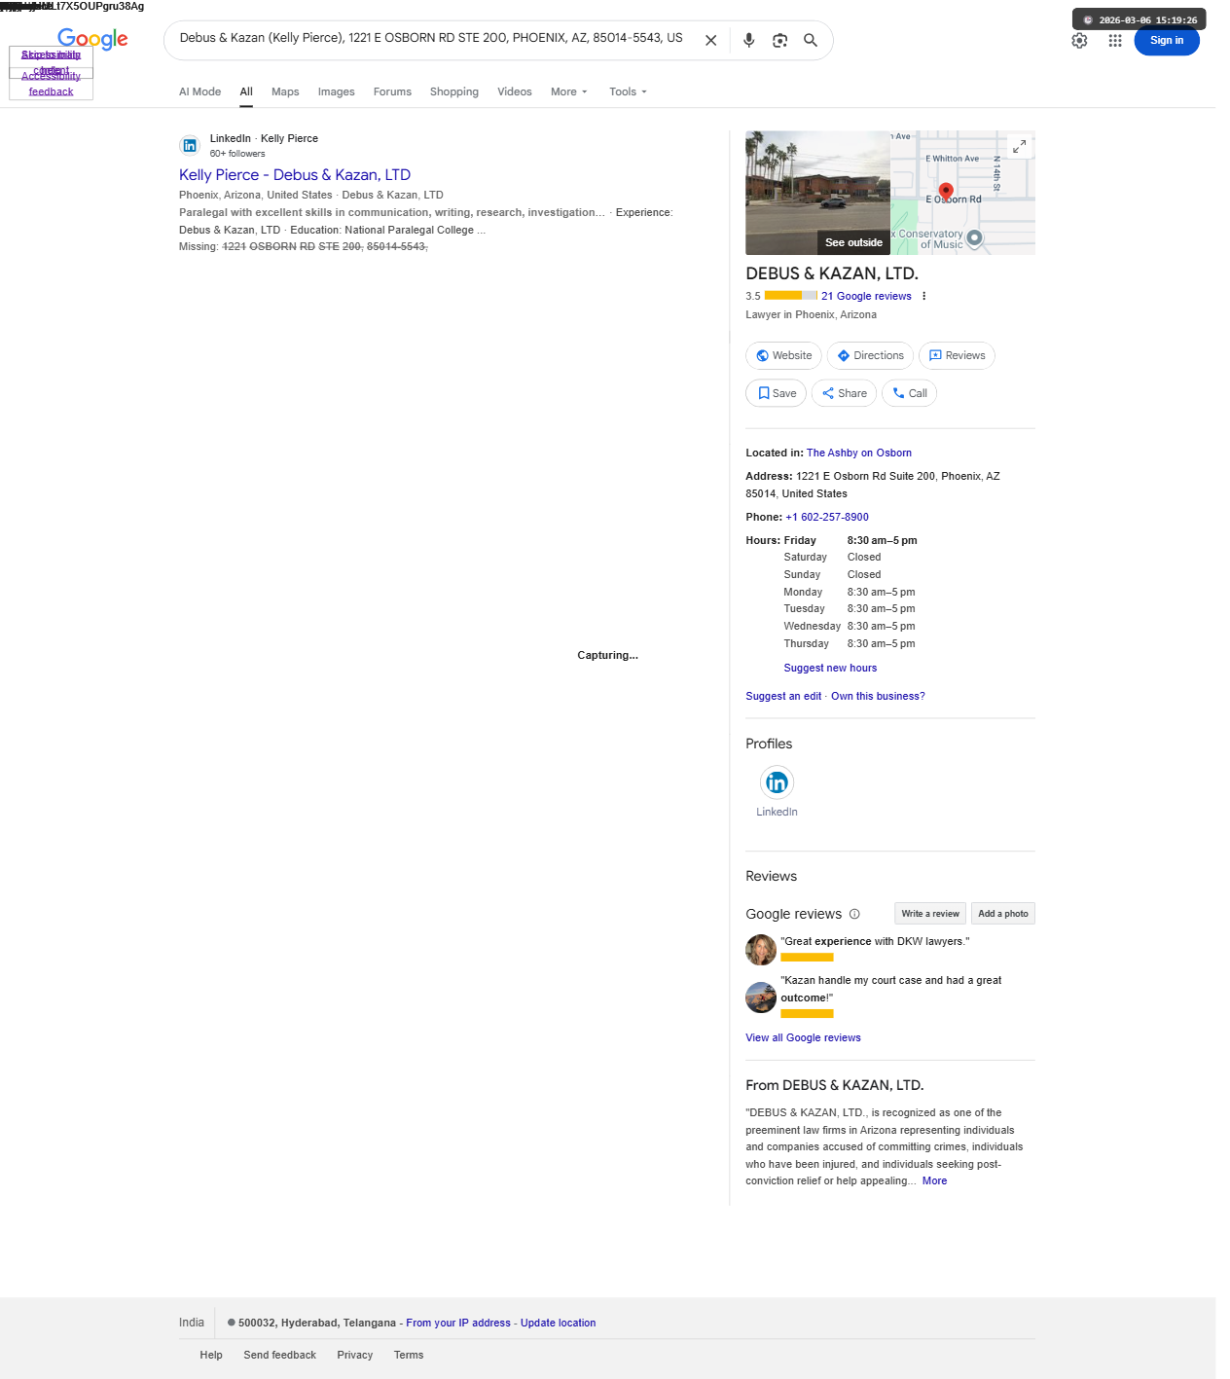This screenshot has width=1230, height=1379.
Task: Click the info icon next to Google reviews heading
Action: coord(854,914)
